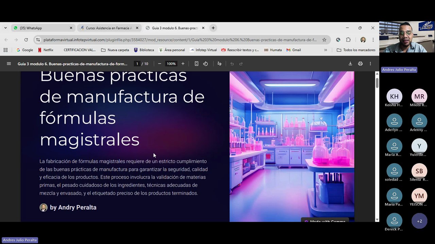Show the +2 additional participants

pyautogui.click(x=419, y=221)
